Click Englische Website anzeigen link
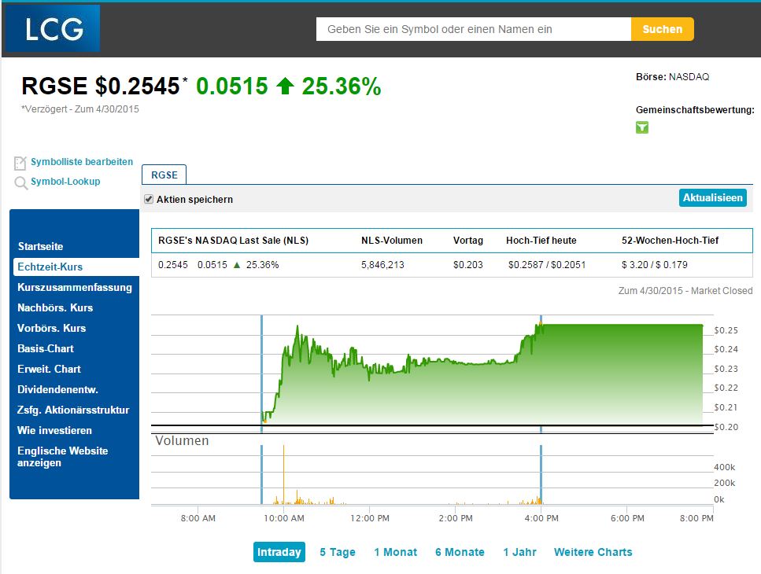Viewport: 761px width, 574px height. [x=63, y=457]
